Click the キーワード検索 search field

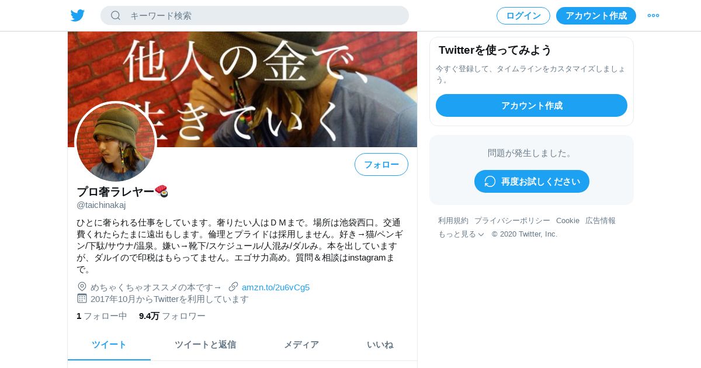(255, 16)
